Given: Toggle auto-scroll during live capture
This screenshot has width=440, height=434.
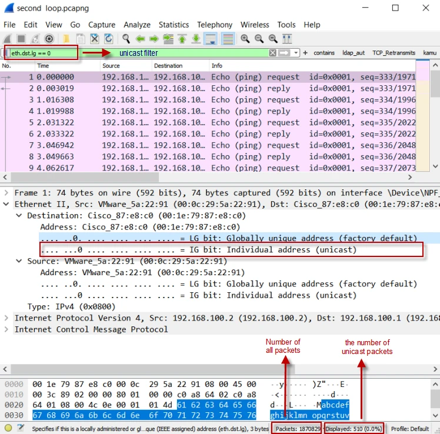Looking at the screenshot, I should coord(211,39).
